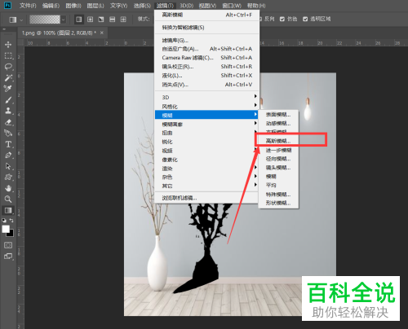Image resolution: width=408 pixels, height=329 pixels.
Task: Expand the 3D filter submenu
Action: coord(206,97)
